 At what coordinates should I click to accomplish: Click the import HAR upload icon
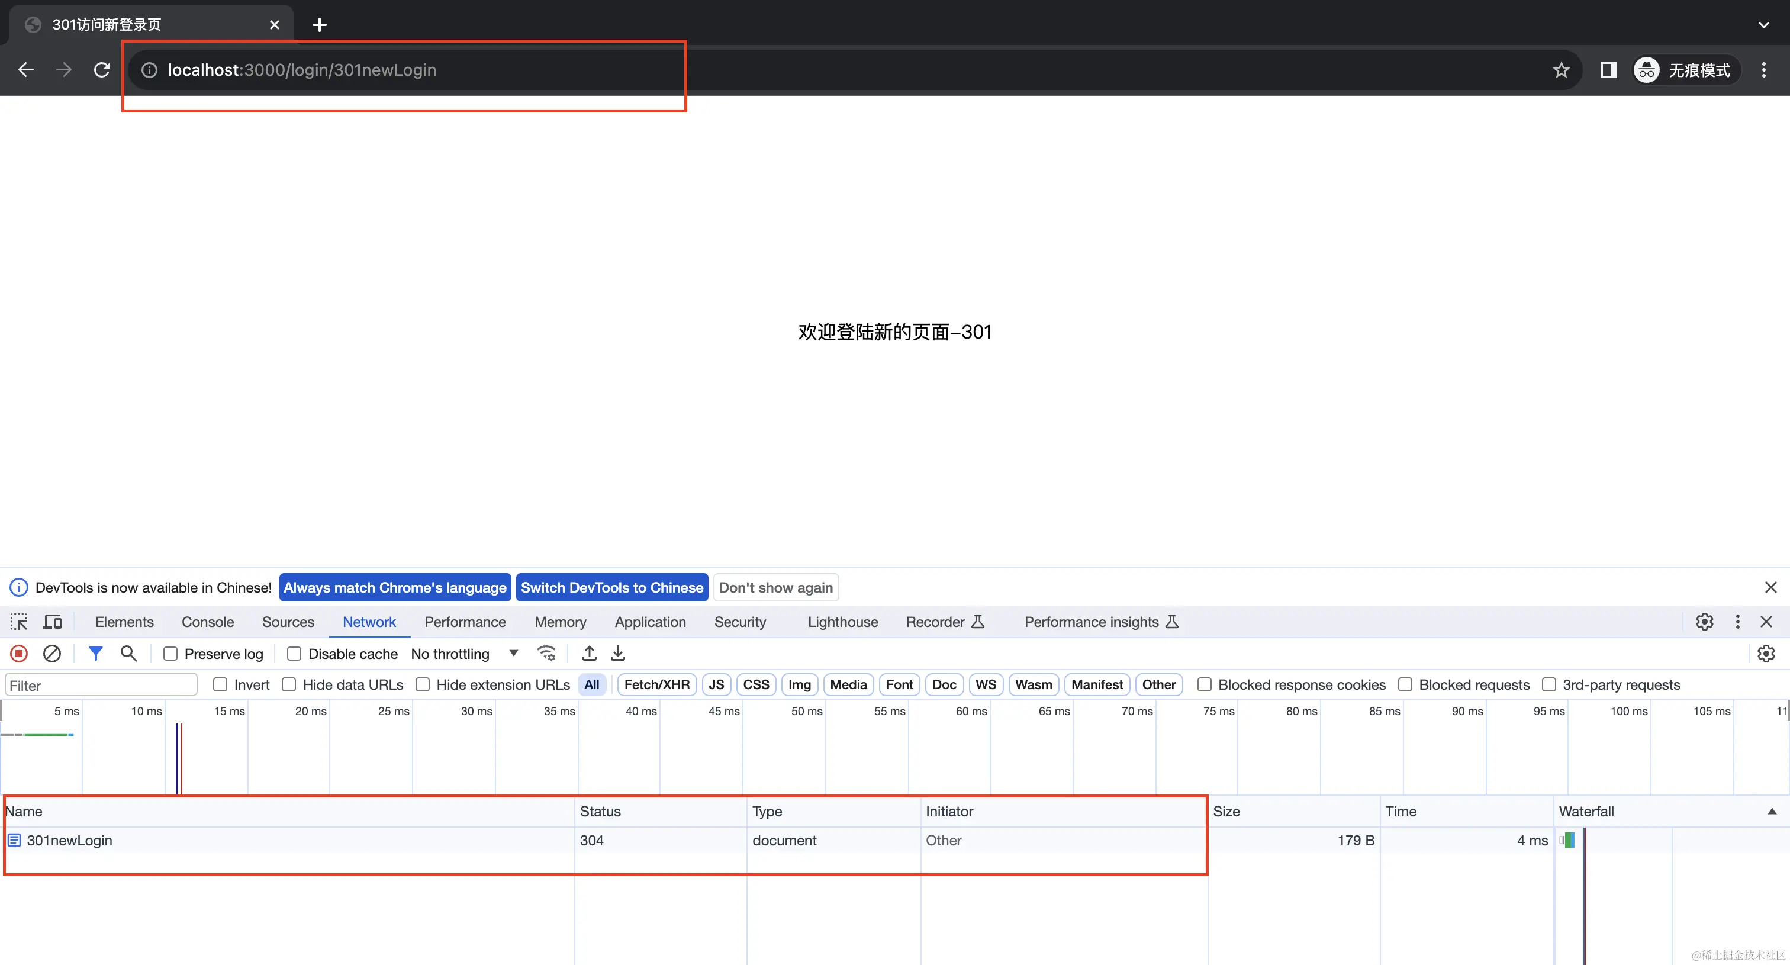coord(588,653)
